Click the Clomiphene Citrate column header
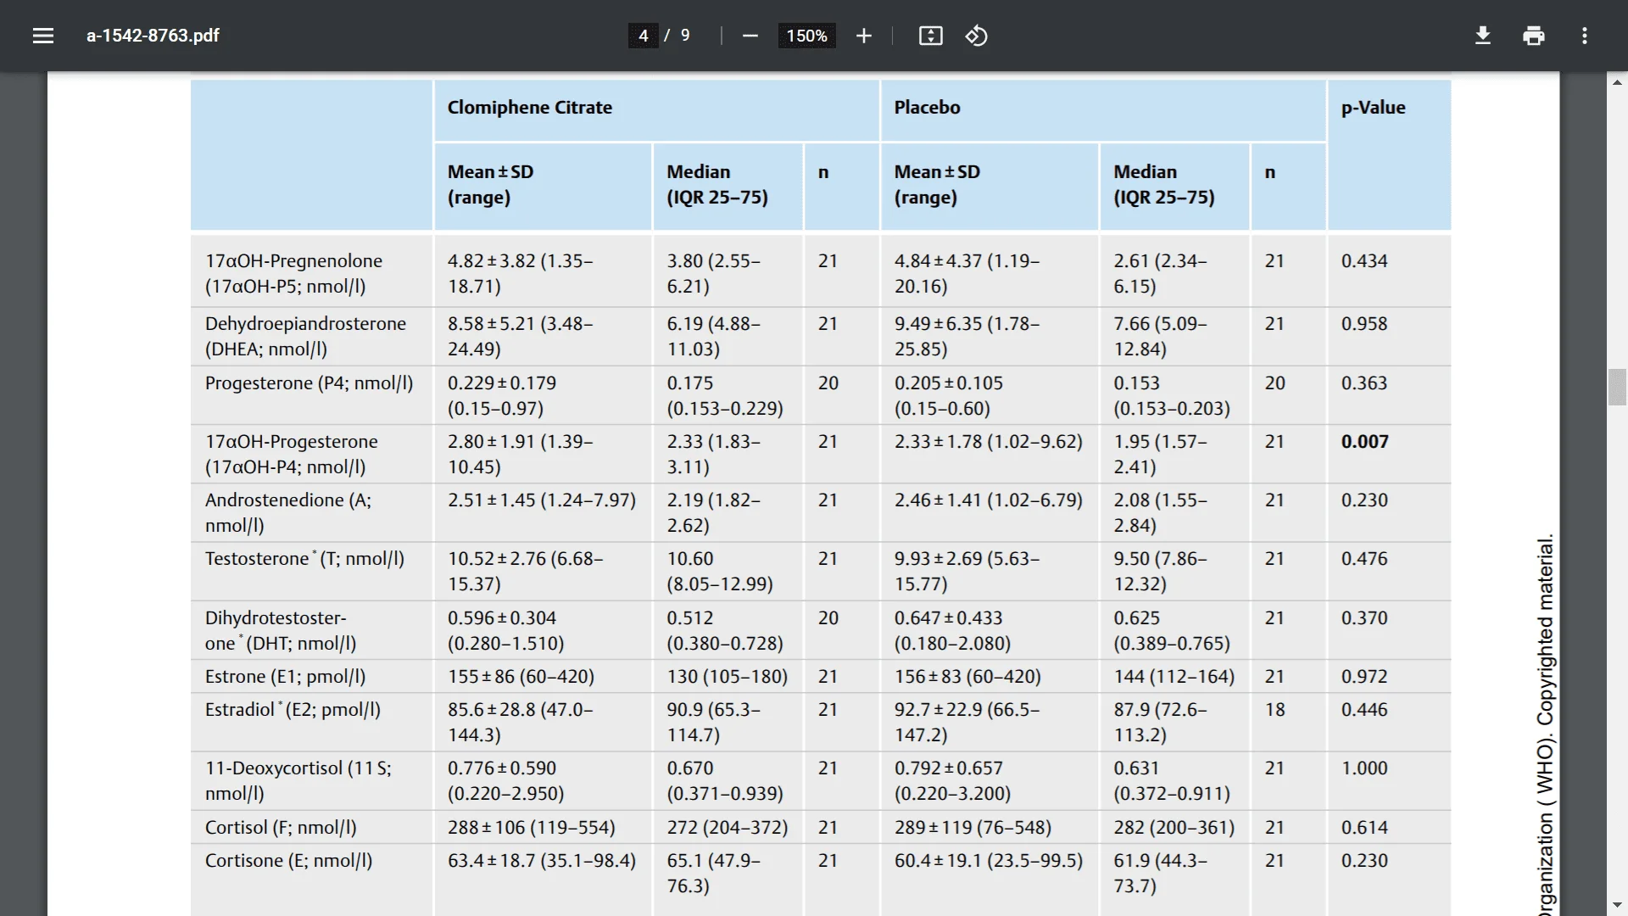Image resolution: width=1628 pixels, height=916 pixels. [530, 108]
